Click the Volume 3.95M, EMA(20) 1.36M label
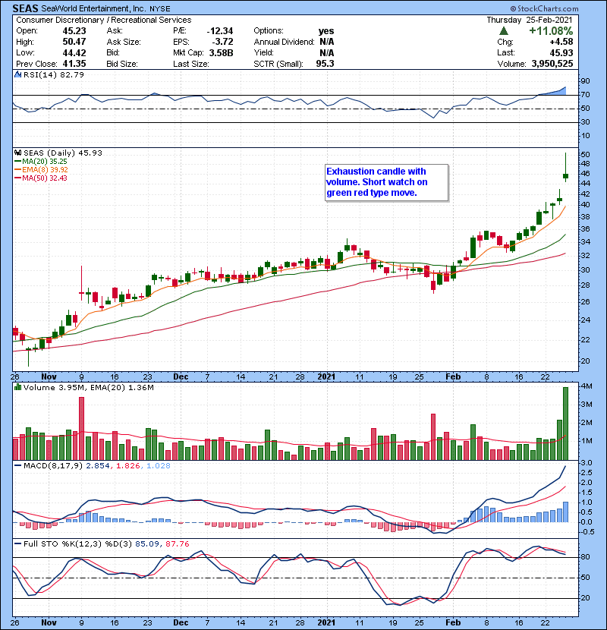Image resolution: width=607 pixels, height=630 pixels. (x=88, y=388)
